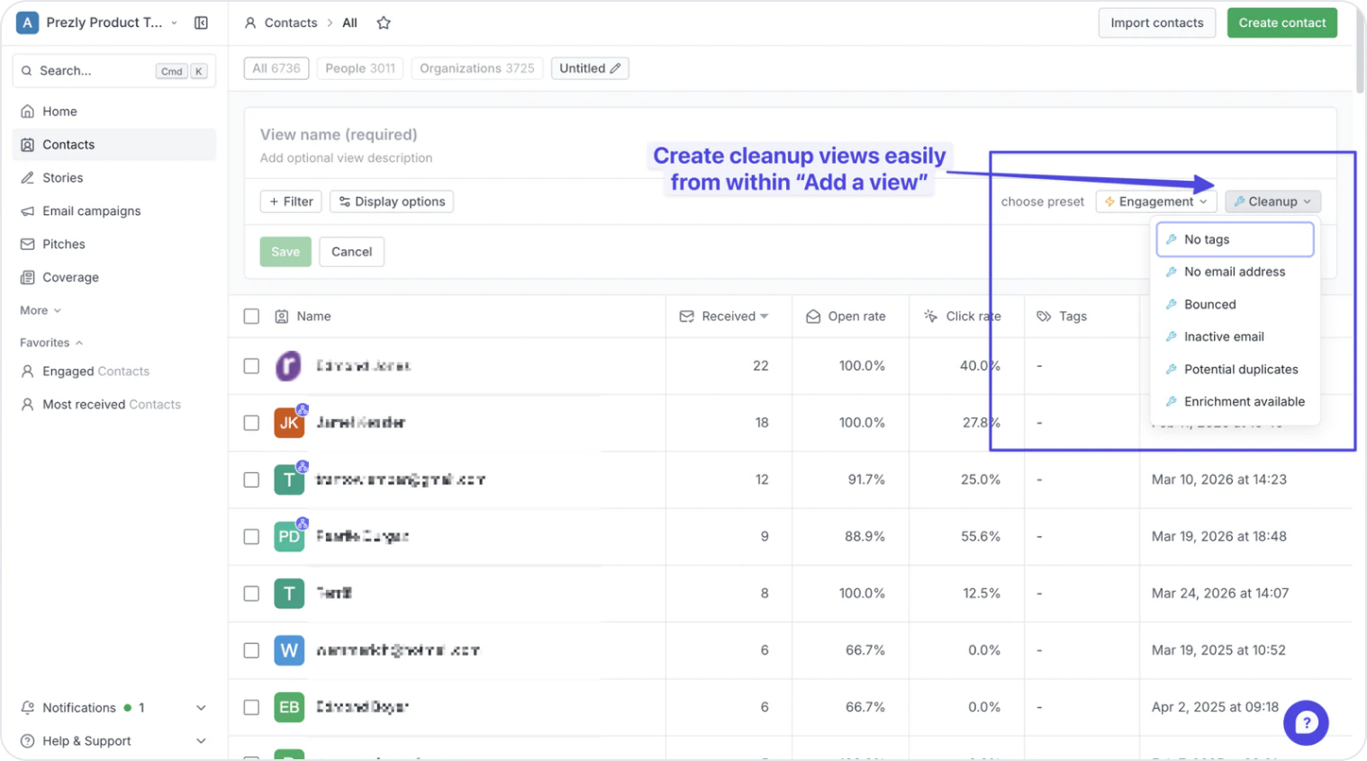This screenshot has width=1367, height=761.
Task: Open the Display options button
Action: point(392,201)
